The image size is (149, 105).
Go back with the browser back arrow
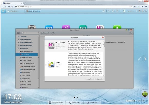click(16, 7)
